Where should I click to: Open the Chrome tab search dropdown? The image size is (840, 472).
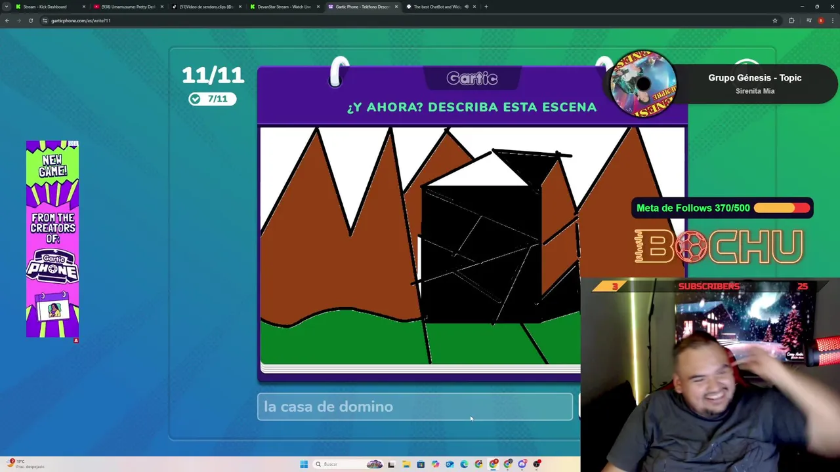[x=7, y=7]
